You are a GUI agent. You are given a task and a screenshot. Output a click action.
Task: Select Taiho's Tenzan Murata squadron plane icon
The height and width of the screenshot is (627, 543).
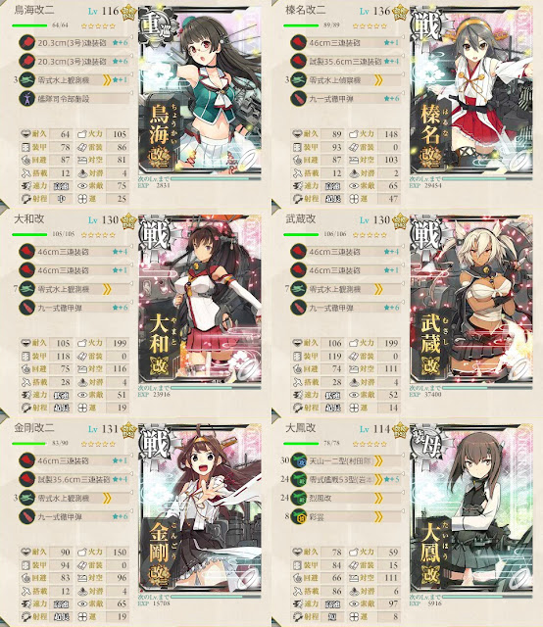(x=298, y=460)
